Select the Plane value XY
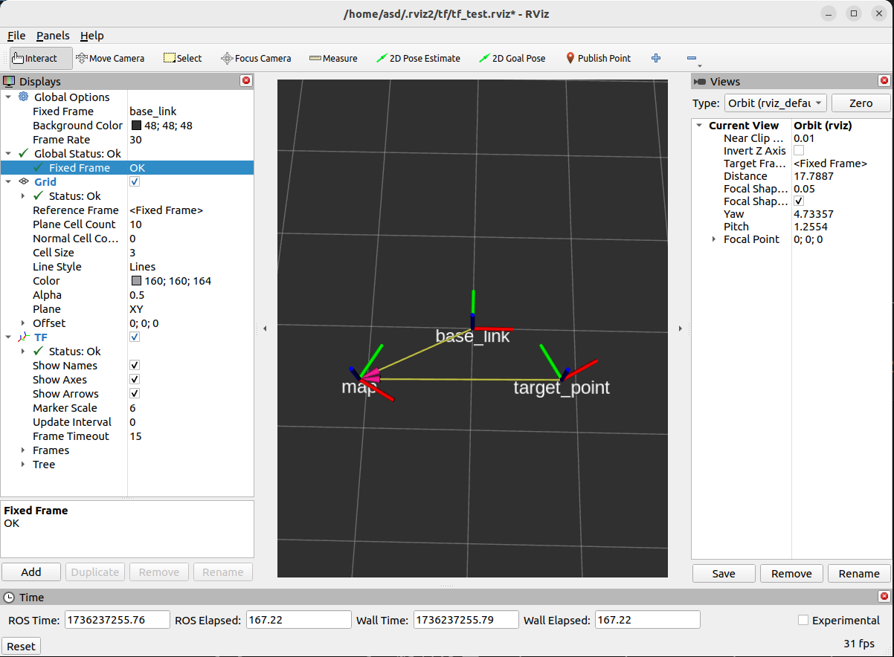 [x=136, y=308]
